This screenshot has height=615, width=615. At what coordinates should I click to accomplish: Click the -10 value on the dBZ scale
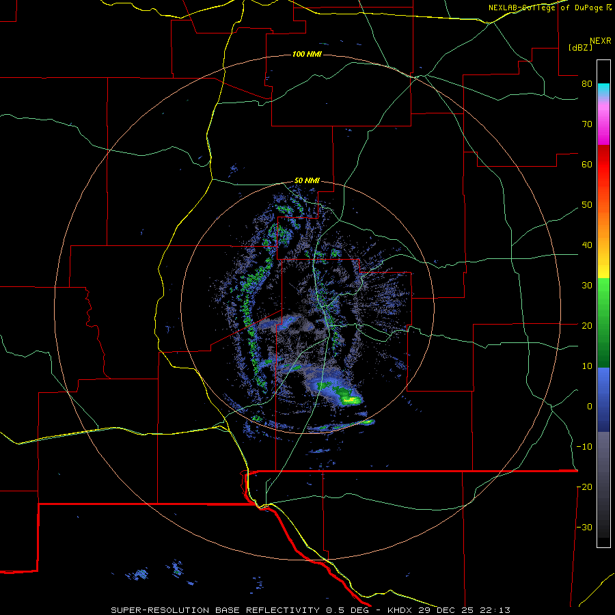coord(584,447)
